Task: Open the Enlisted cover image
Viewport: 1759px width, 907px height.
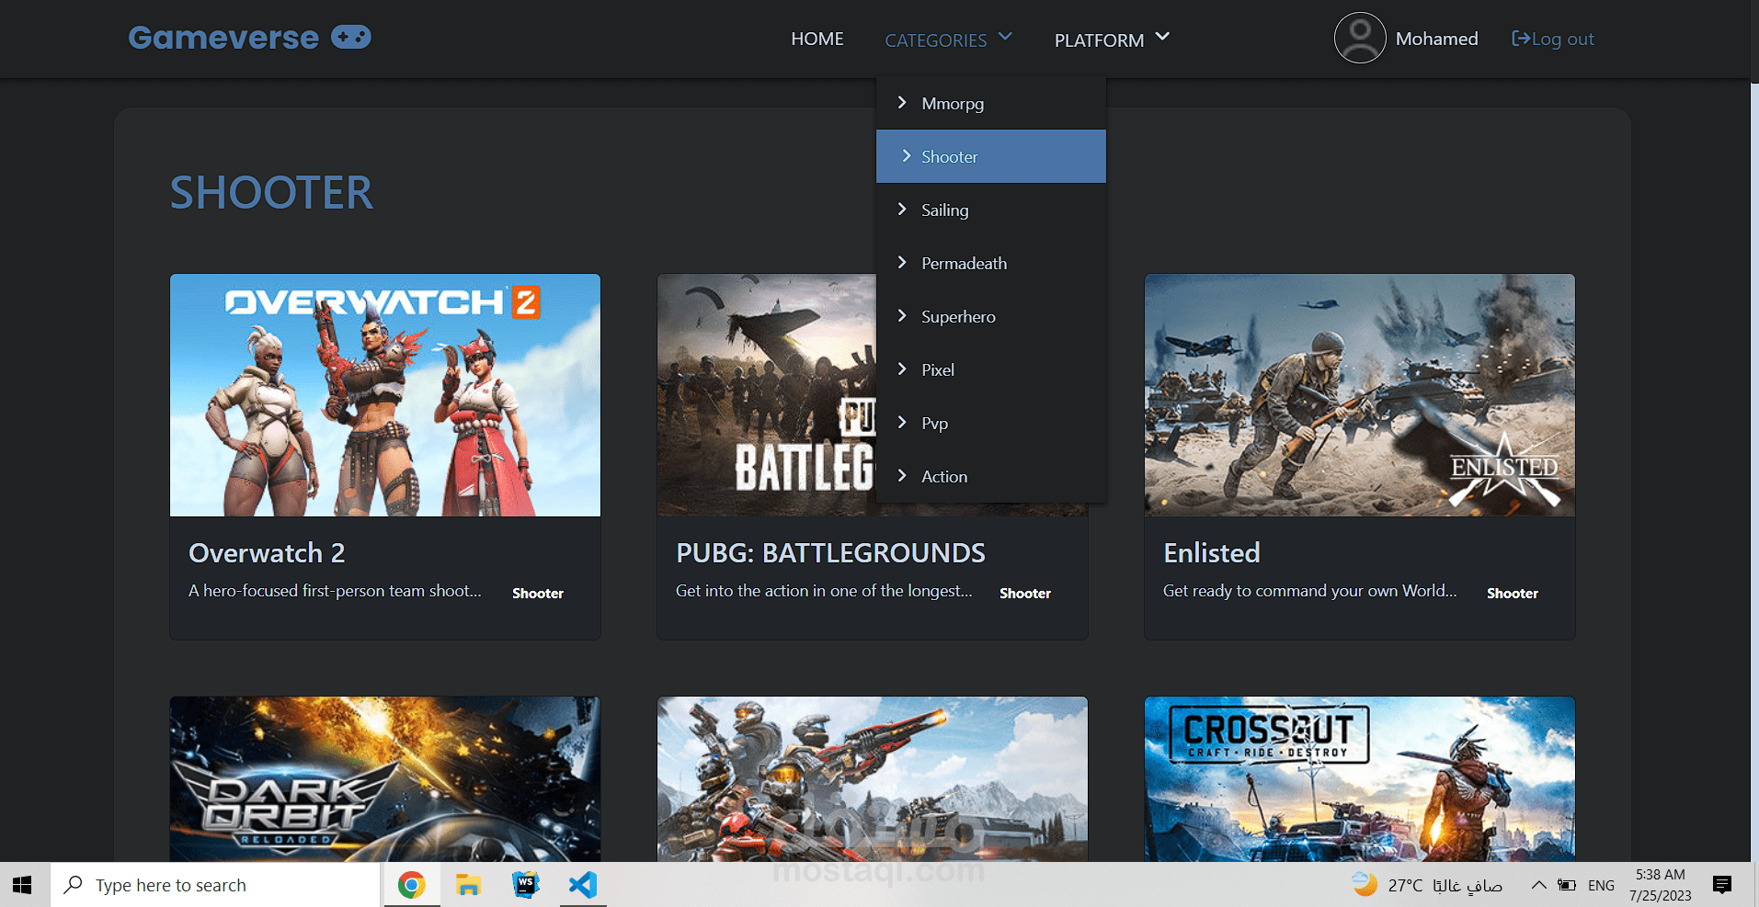Action: (1360, 395)
